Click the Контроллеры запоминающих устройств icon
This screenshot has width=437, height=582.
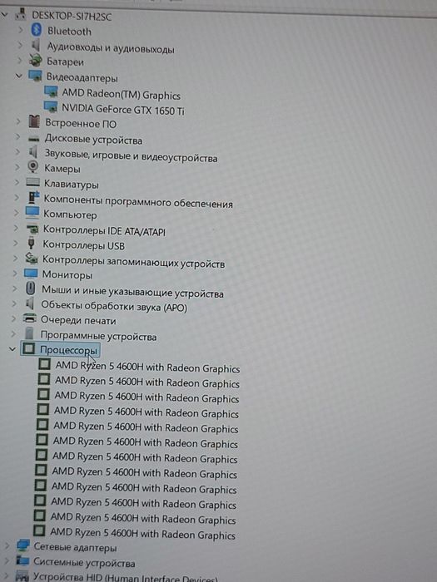pyautogui.click(x=32, y=258)
